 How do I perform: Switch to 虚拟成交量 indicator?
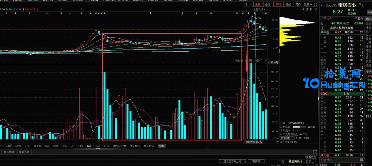pos(120,146)
